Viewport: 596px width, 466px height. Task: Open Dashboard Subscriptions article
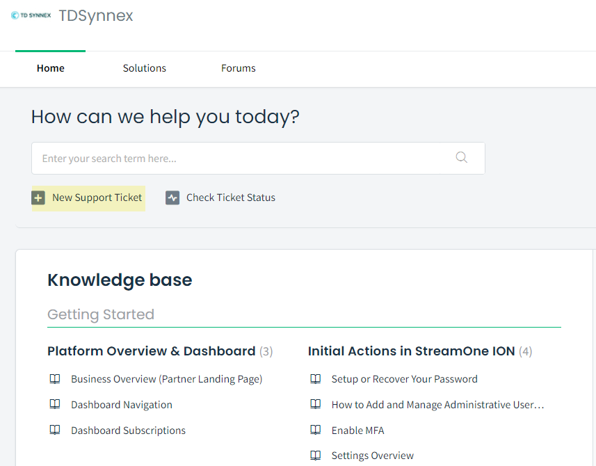point(128,430)
